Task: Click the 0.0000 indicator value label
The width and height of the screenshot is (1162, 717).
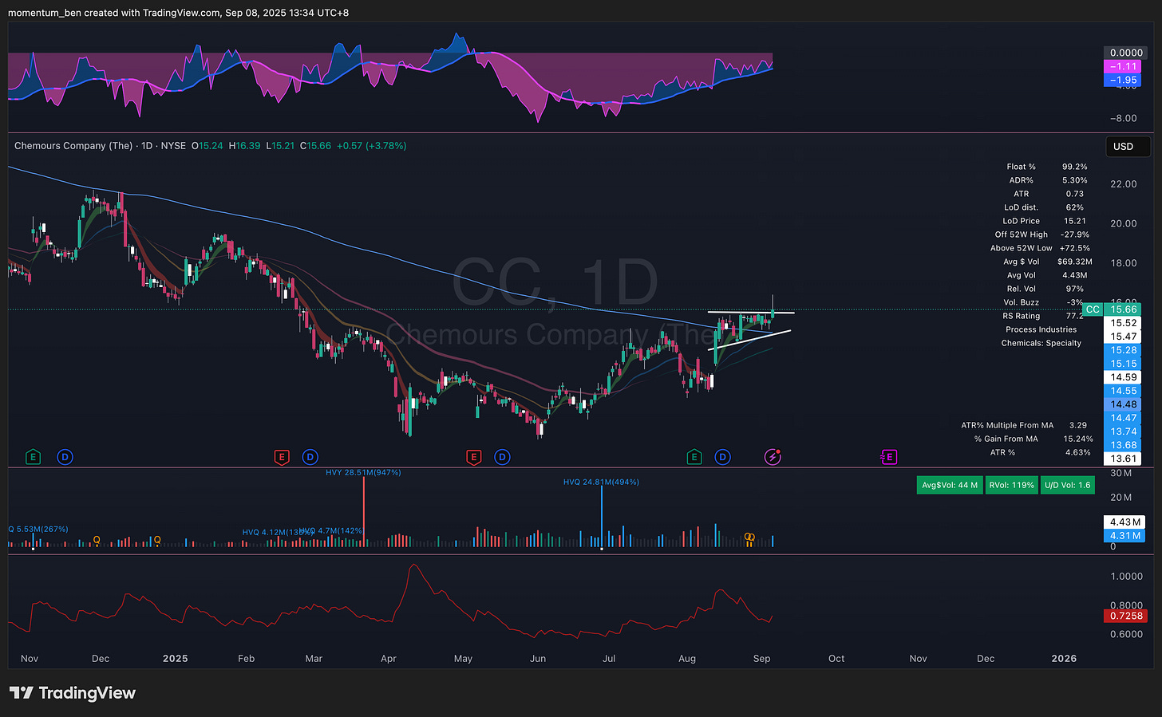Action: 1126,53
